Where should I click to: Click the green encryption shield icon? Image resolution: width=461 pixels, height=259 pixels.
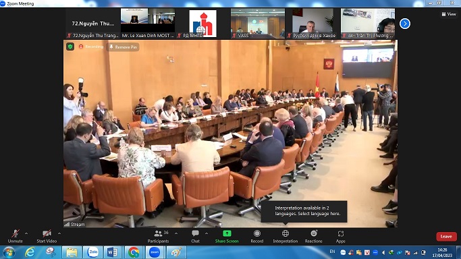(70, 47)
